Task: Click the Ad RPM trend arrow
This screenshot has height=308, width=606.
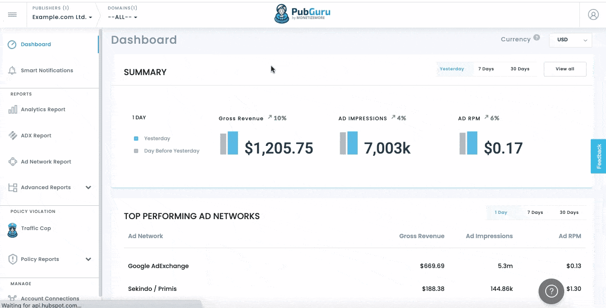Action: point(486,117)
